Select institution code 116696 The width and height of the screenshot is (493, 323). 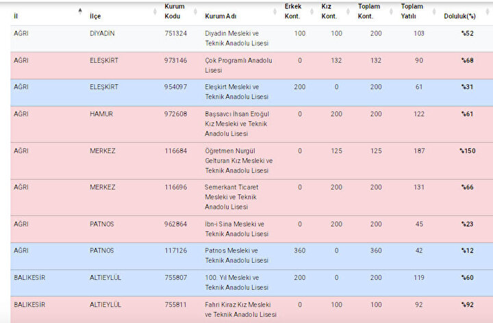[x=176, y=188]
